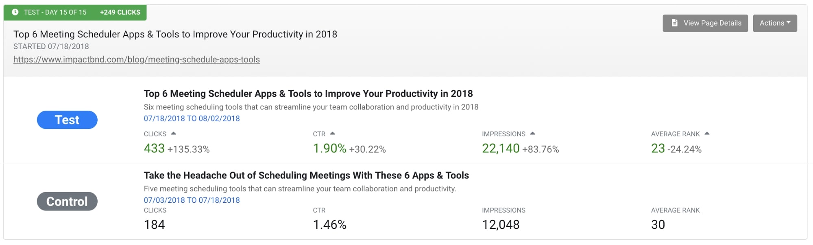Viewport: 813px width, 245px height.
Task: Click the up arrow beside IMPRESSIONS
Action: (533, 133)
